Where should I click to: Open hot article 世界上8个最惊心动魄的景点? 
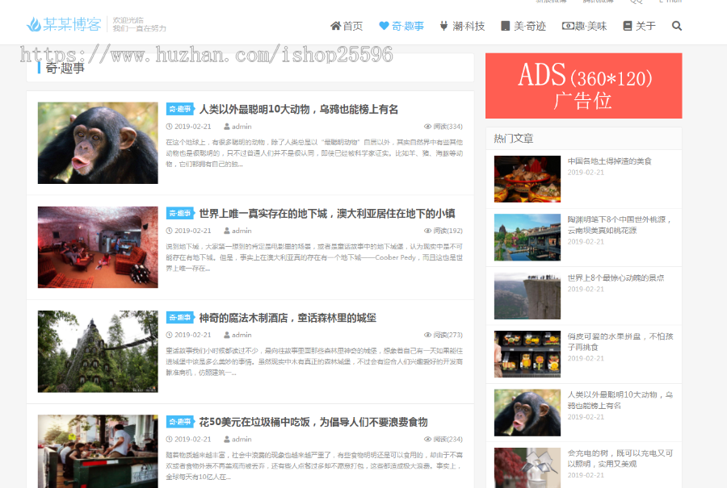(616, 277)
